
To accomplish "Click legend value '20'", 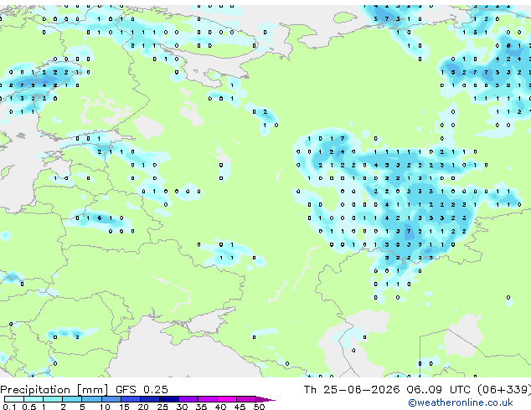I will (x=143, y=407).
